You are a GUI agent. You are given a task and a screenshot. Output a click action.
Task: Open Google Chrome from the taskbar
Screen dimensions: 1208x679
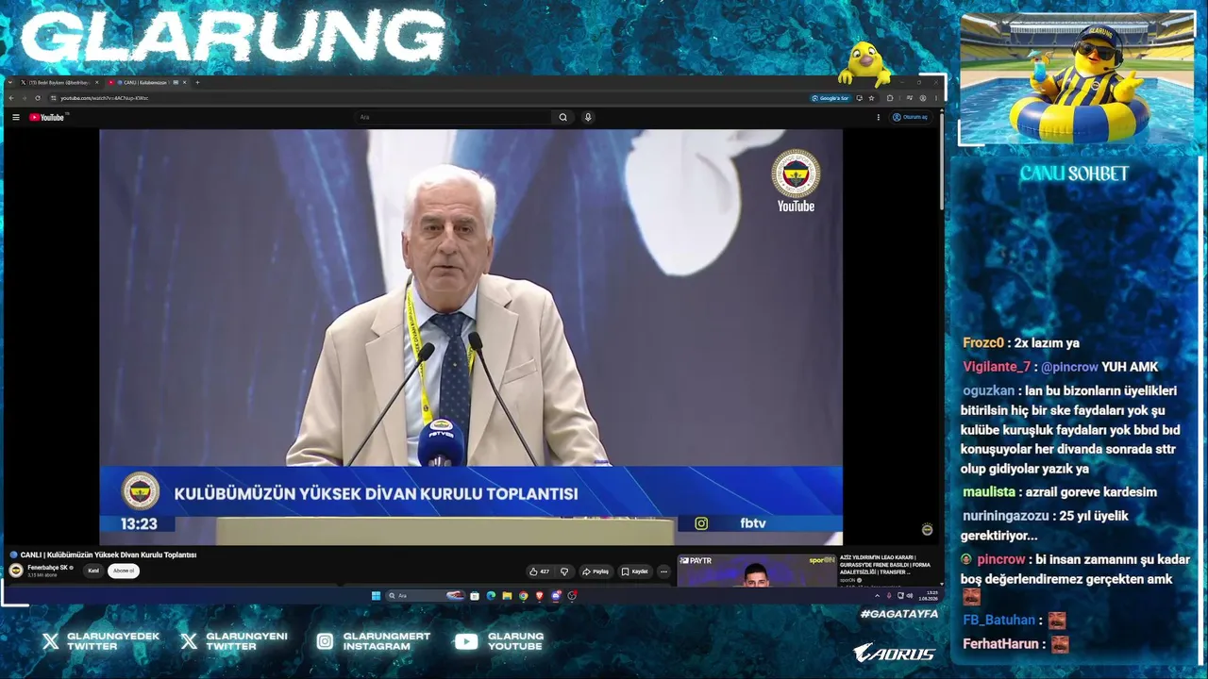[524, 596]
